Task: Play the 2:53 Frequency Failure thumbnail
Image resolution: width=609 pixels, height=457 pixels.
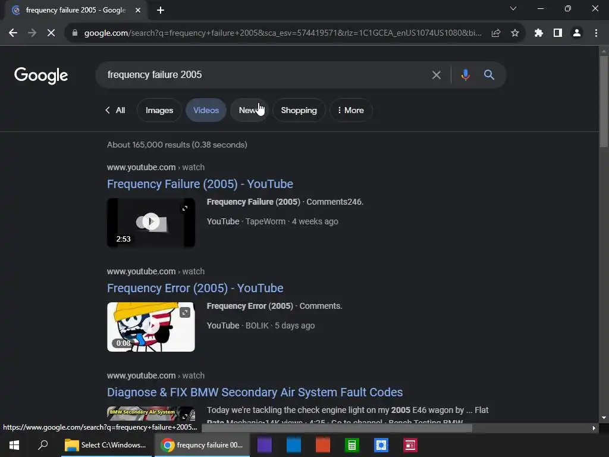Action: tap(150, 223)
